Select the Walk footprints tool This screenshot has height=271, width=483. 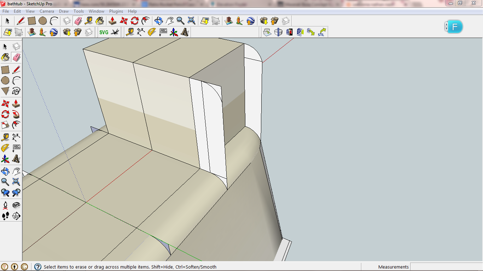pos(5,216)
